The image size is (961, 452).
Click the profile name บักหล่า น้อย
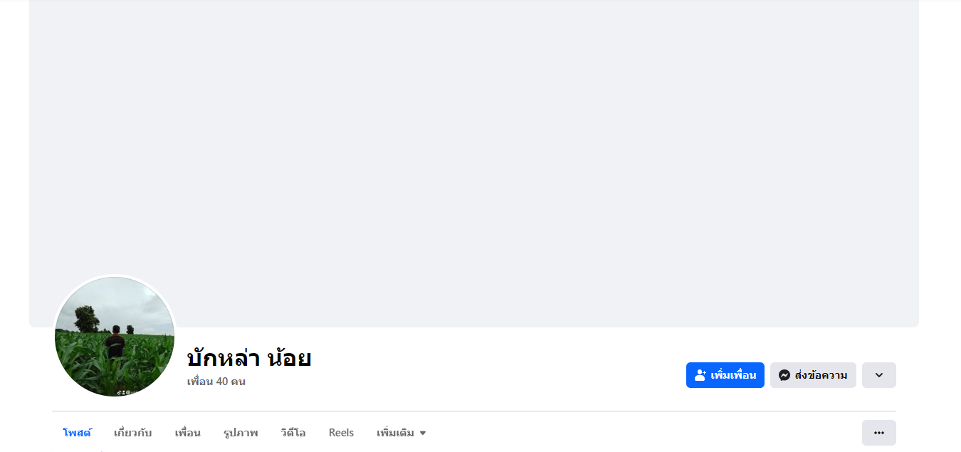pyautogui.click(x=249, y=358)
